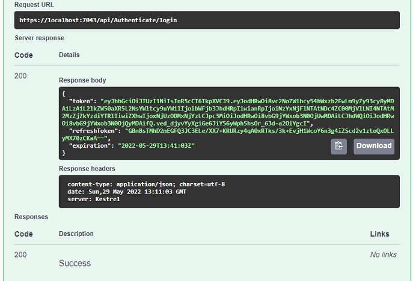The width and height of the screenshot is (413, 281).
Task: Click the Links column header
Action: [379, 234]
